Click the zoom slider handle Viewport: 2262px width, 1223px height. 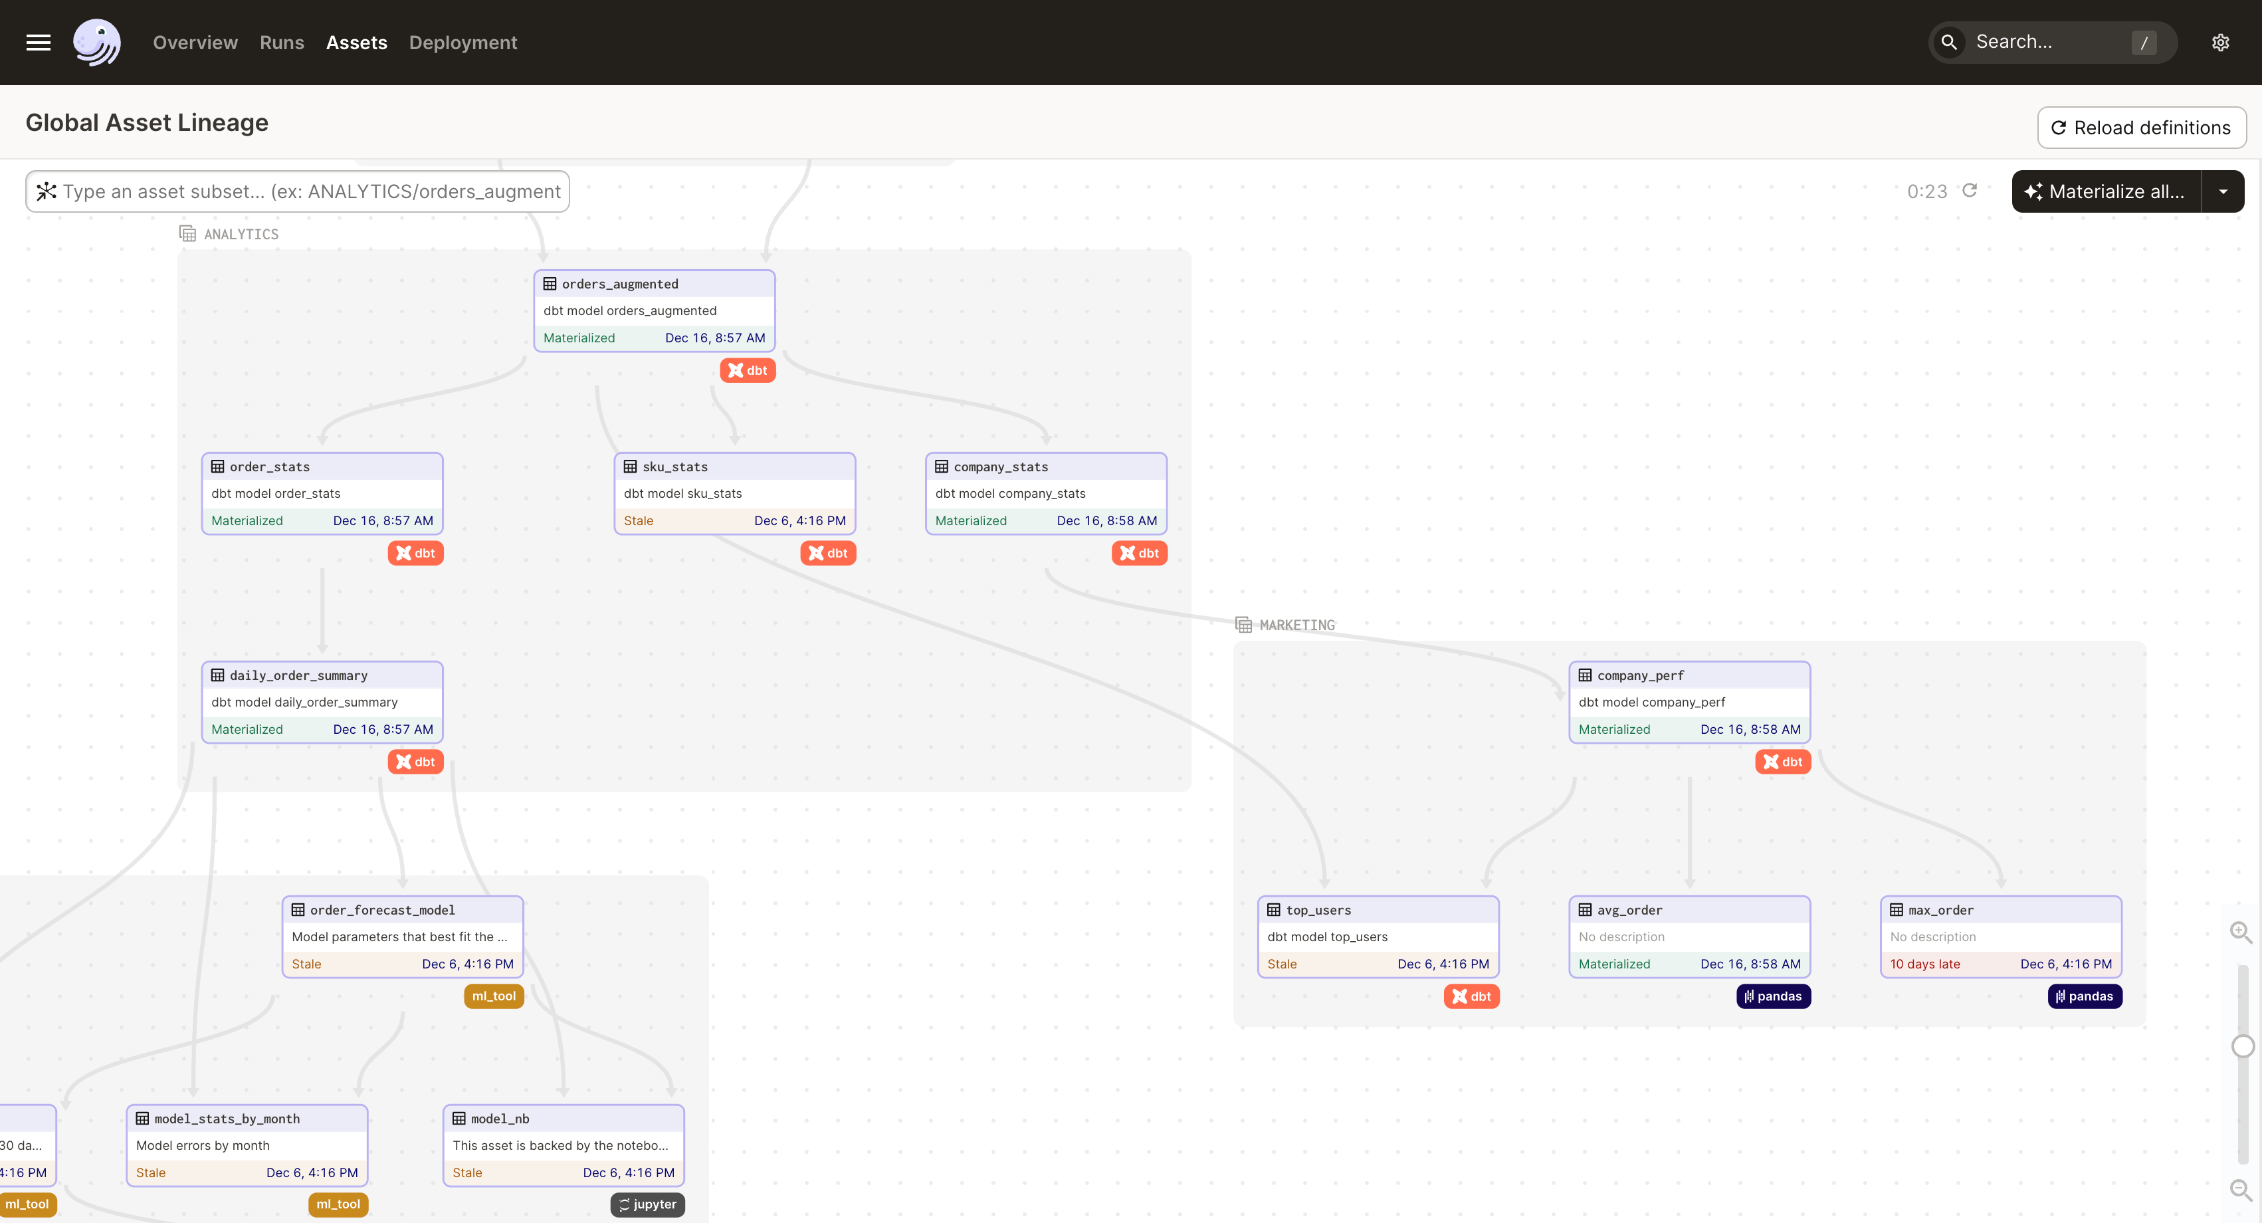pos(2243,1046)
